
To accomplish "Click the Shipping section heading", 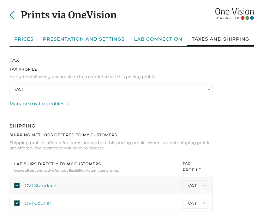I will point(23,126).
